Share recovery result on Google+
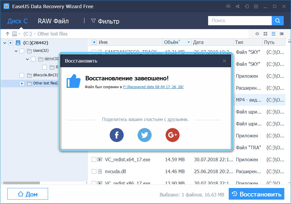The image size is (291, 204). pos(172,135)
